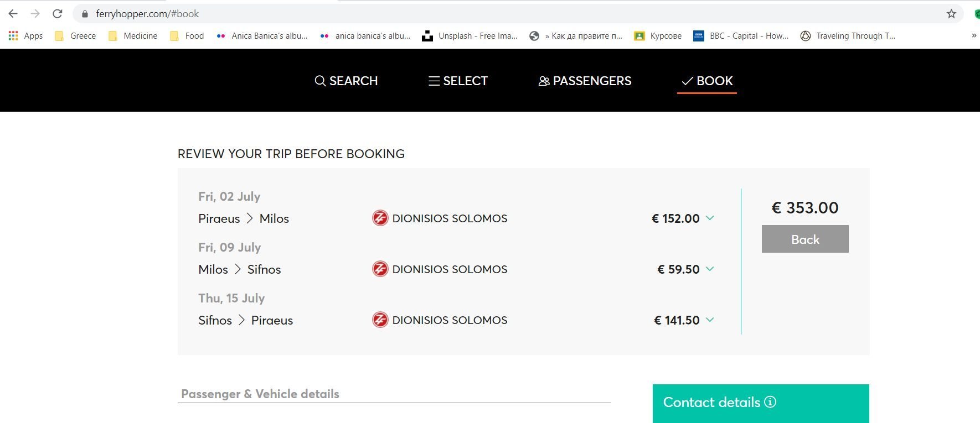Expand the € 141.50 price chevron
The image size is (980, 423).
click(x=710, y=320)
